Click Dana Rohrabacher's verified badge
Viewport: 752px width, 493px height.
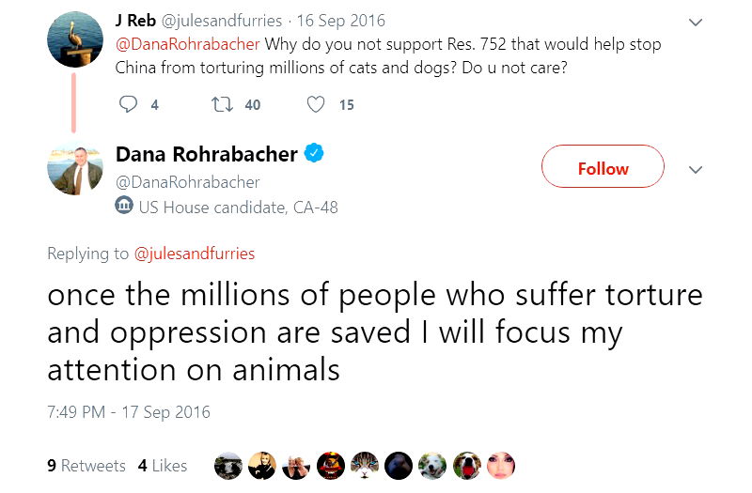pos(315,154)
